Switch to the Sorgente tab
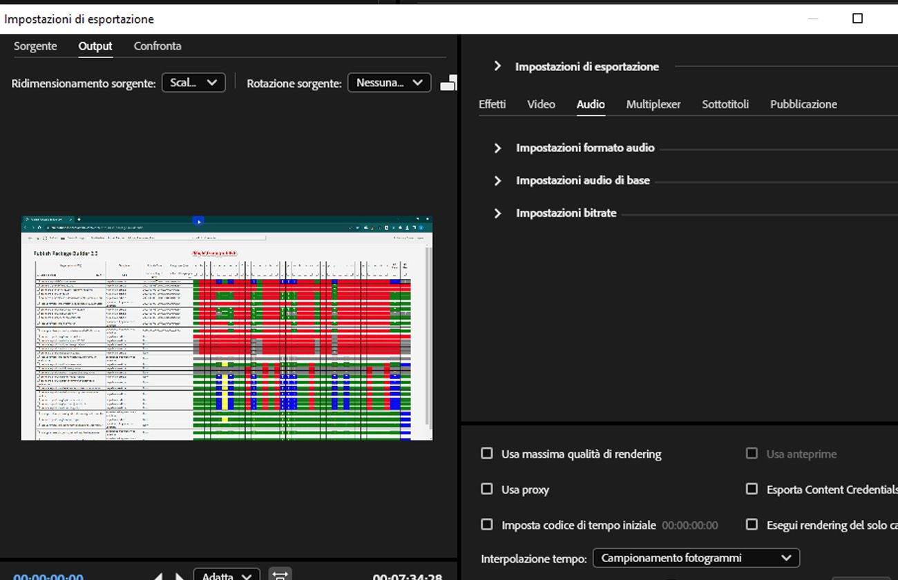 [35, 46]
